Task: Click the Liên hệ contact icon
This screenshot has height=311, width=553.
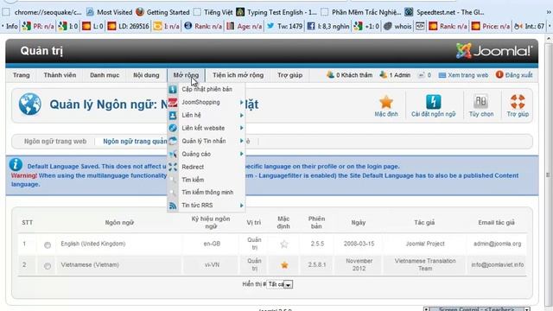Action: coord(173,115)
